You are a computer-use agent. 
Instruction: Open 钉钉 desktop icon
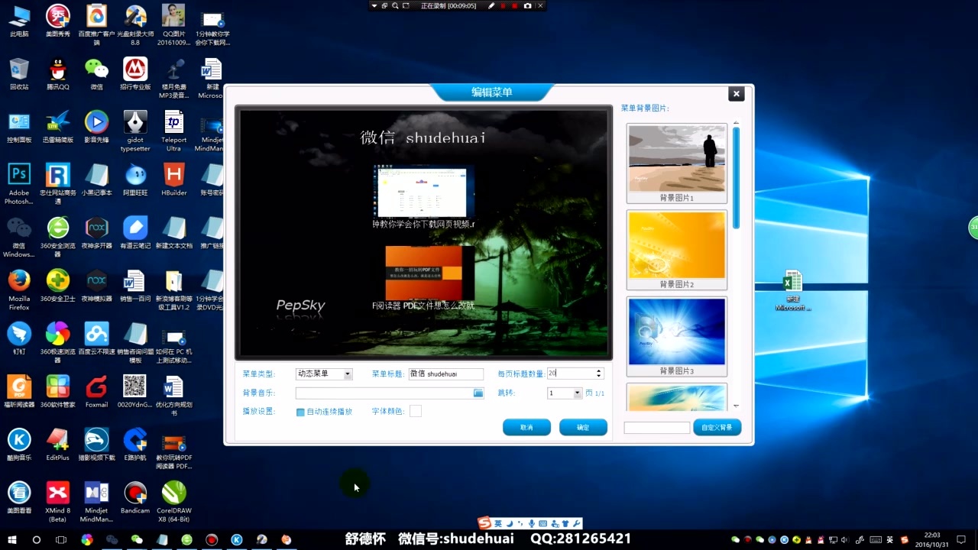point(19,338)
